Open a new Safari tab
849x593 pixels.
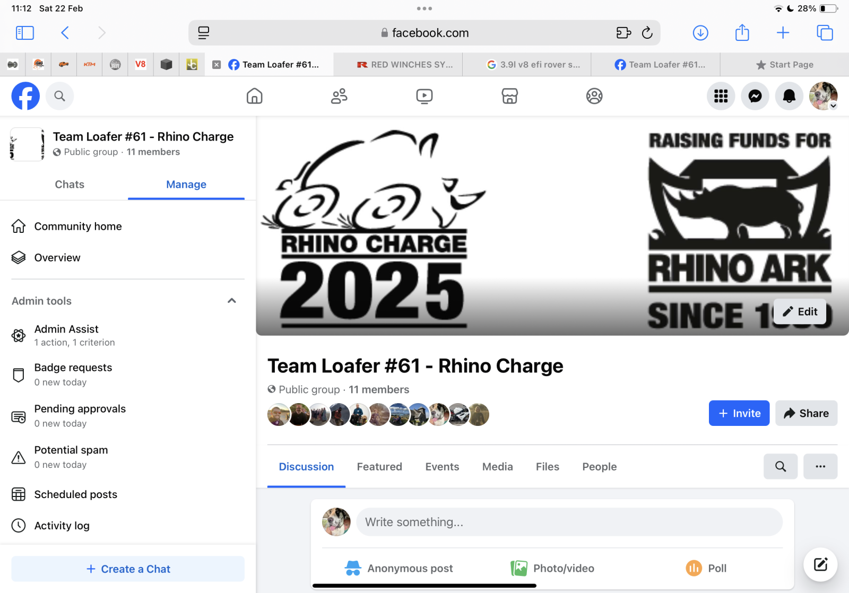click(783, 33)
